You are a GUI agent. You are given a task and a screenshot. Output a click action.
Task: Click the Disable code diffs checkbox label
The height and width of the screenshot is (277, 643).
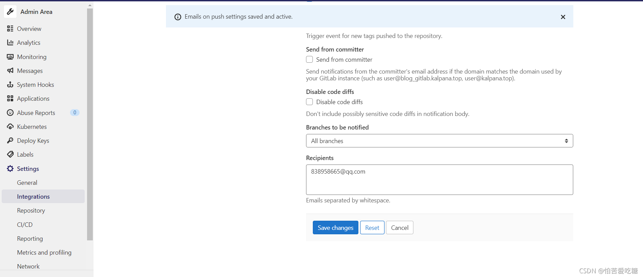(x=339, y=102)
